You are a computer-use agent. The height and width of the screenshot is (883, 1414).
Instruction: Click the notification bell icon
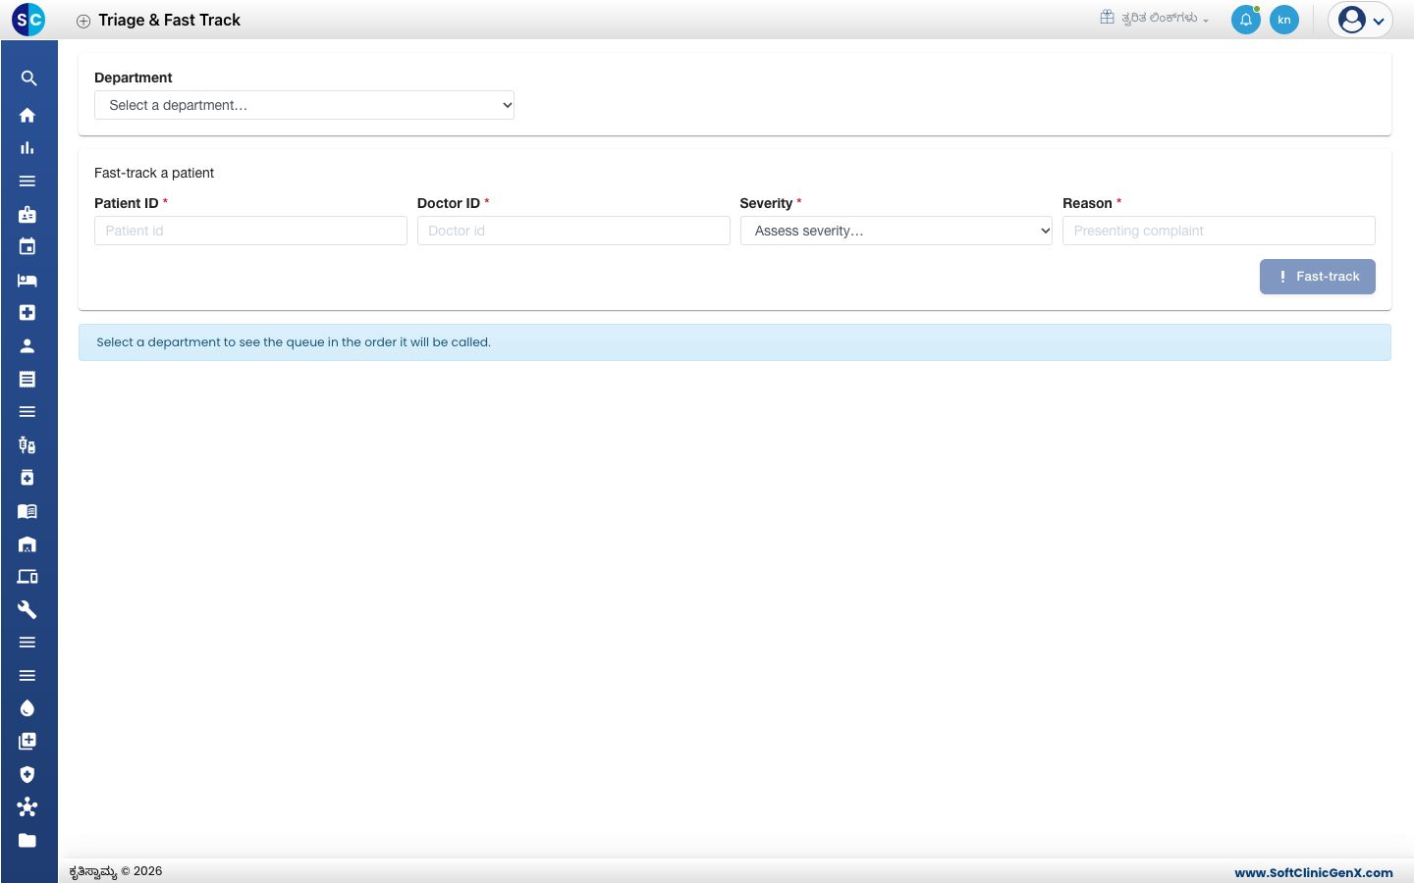click(x=1246, y=20)
